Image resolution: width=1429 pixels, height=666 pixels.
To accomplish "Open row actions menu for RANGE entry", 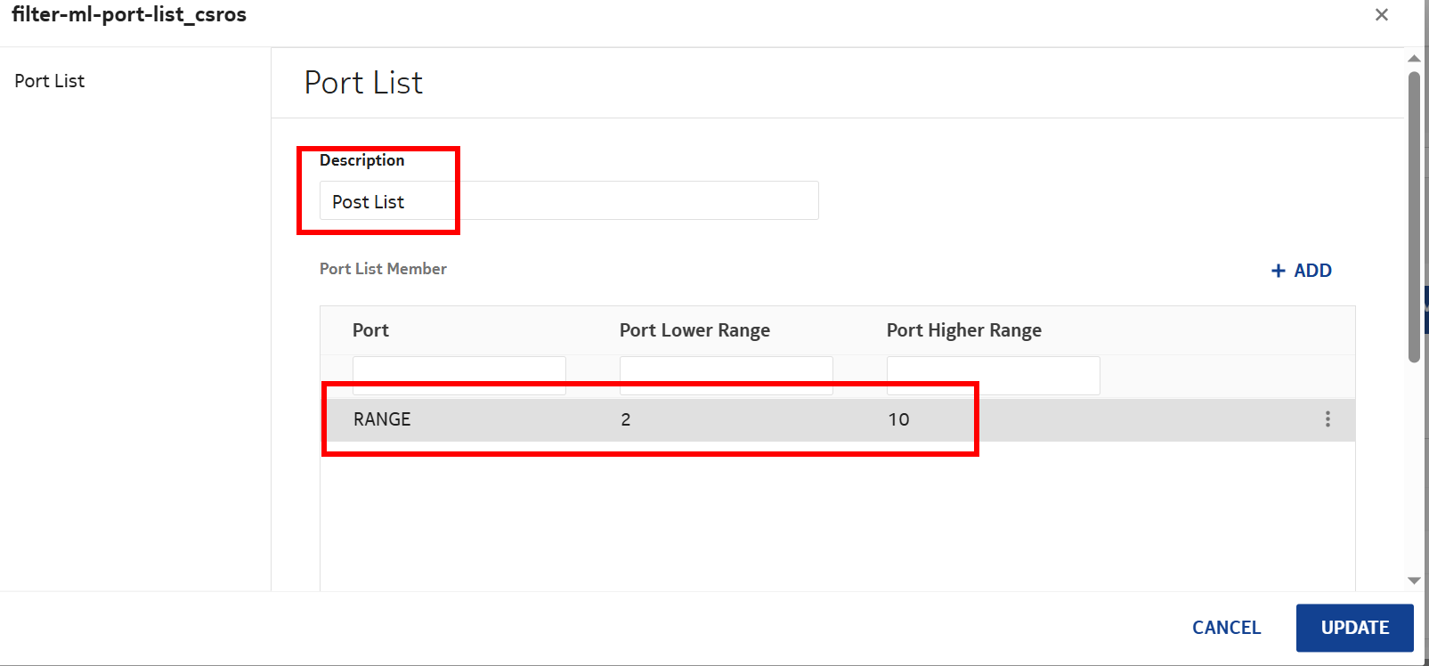I will (1328, 419).
